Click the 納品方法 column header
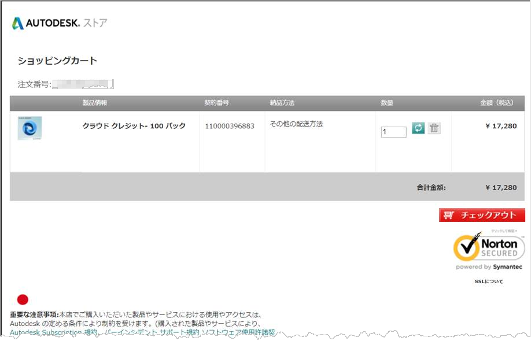This screenshot has width=531, height=341. (x=282, y=103)
